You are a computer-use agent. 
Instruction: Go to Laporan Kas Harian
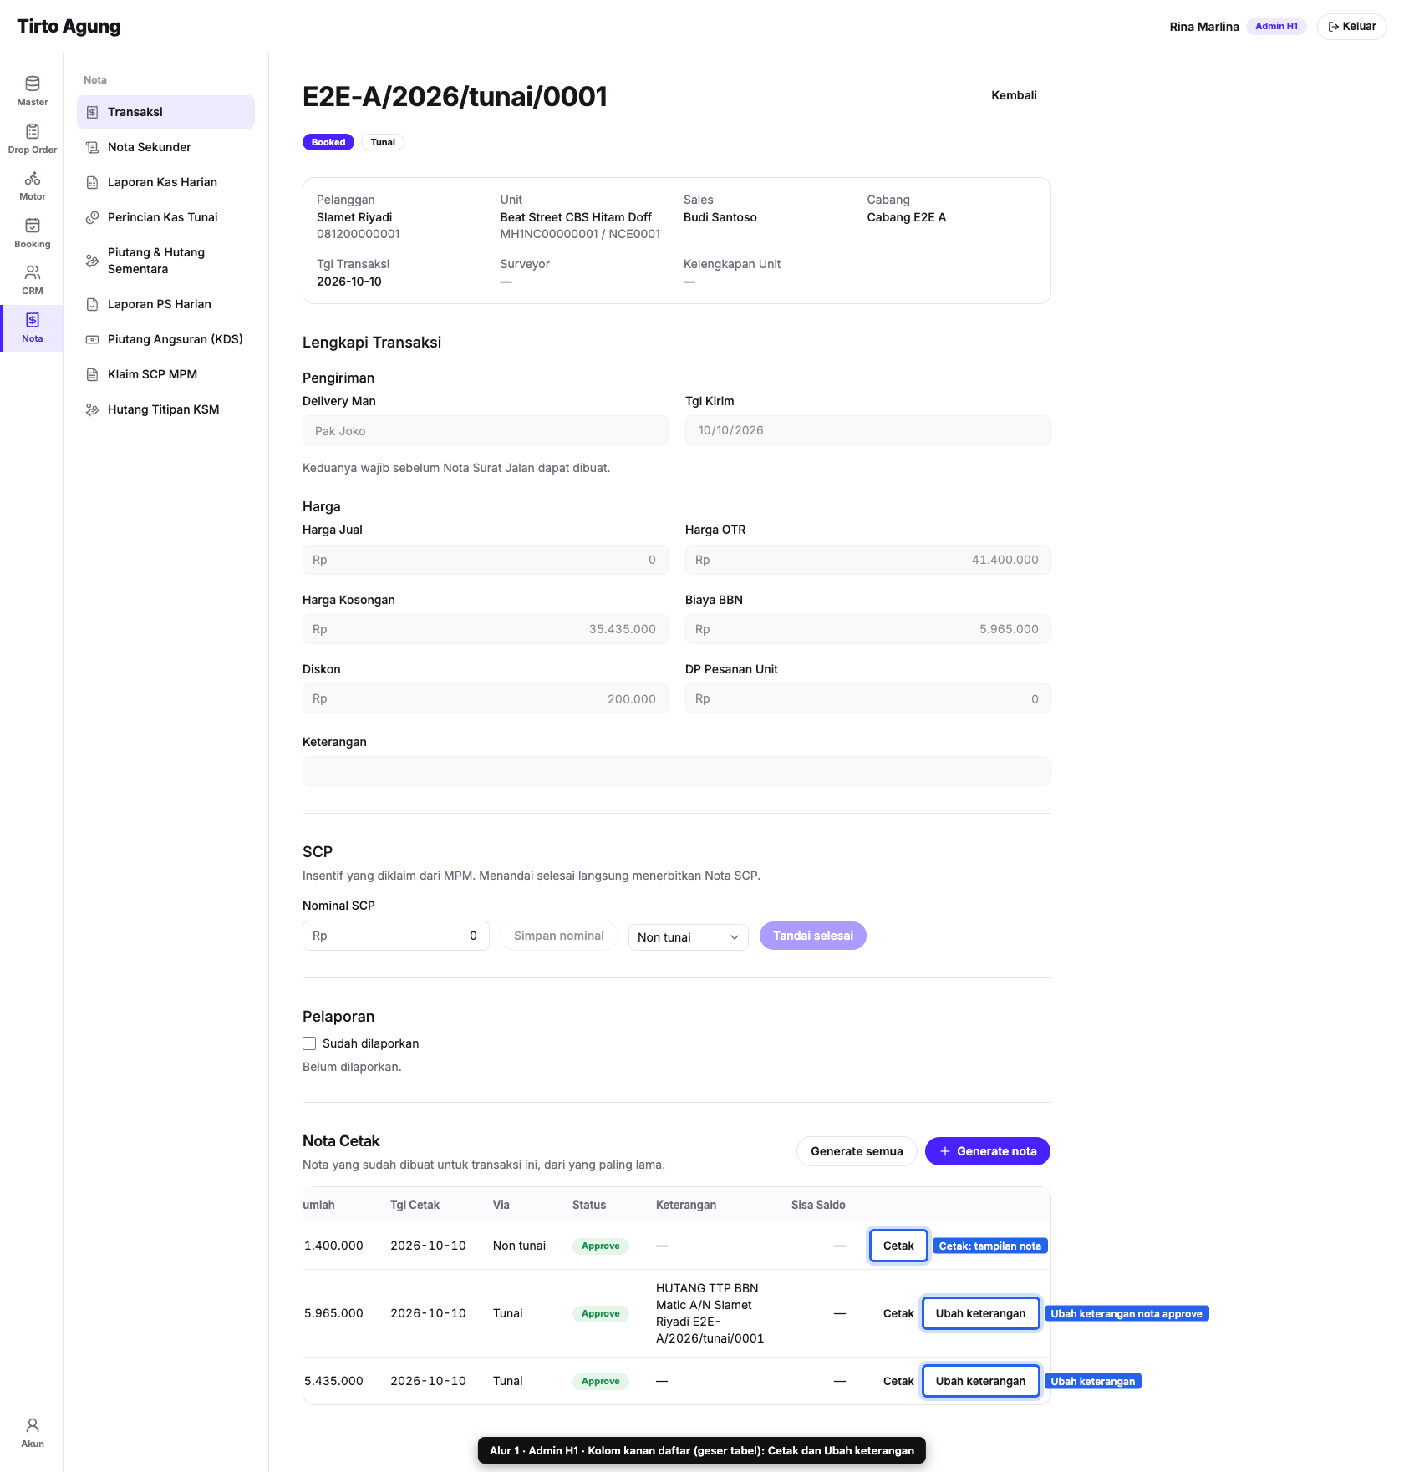(x=165, y=182)
